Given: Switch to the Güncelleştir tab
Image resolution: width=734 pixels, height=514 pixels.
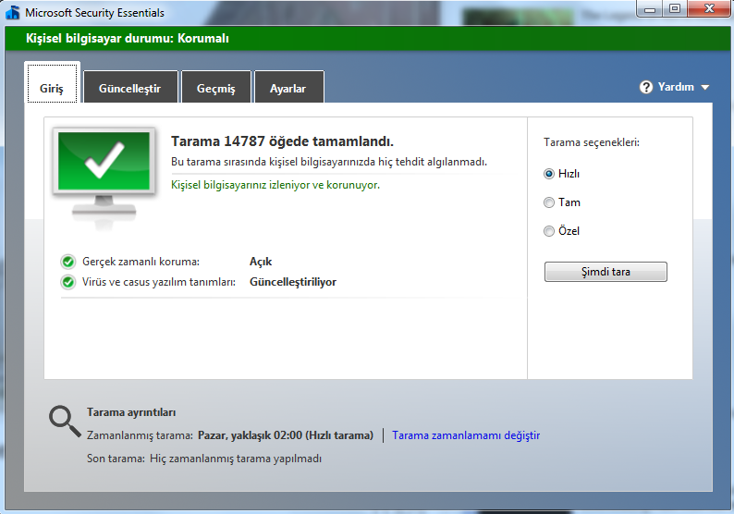Looking at the screenshot, I should [130, 87].
